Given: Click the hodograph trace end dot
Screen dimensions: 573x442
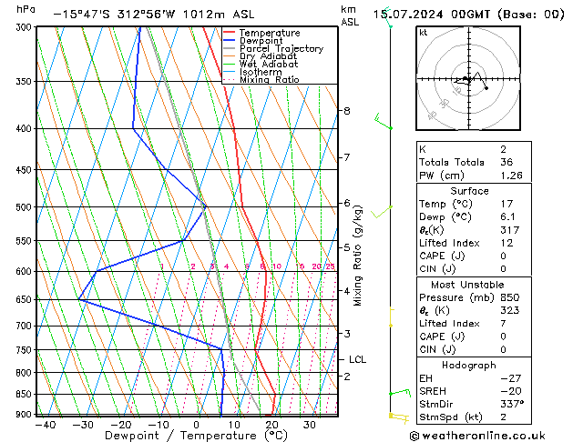Looking at the screenshot, I should [486, 88].
